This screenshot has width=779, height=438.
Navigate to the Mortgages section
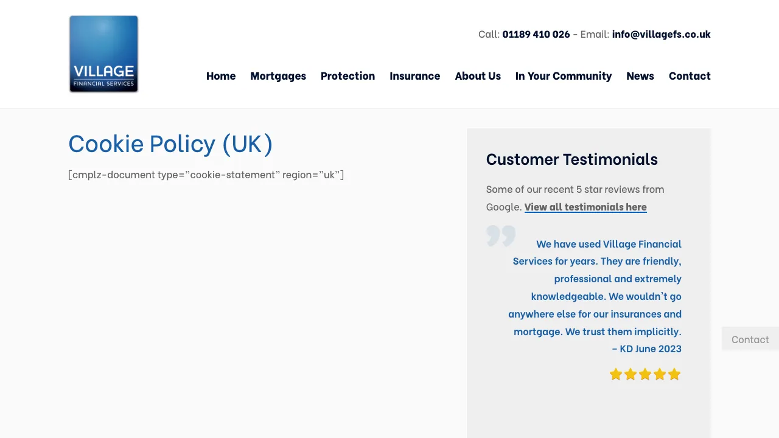coord(278,75)
